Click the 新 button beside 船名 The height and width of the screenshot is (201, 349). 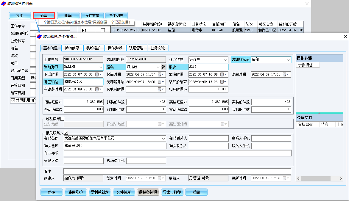pyautogui.click(x=163, y=67)
